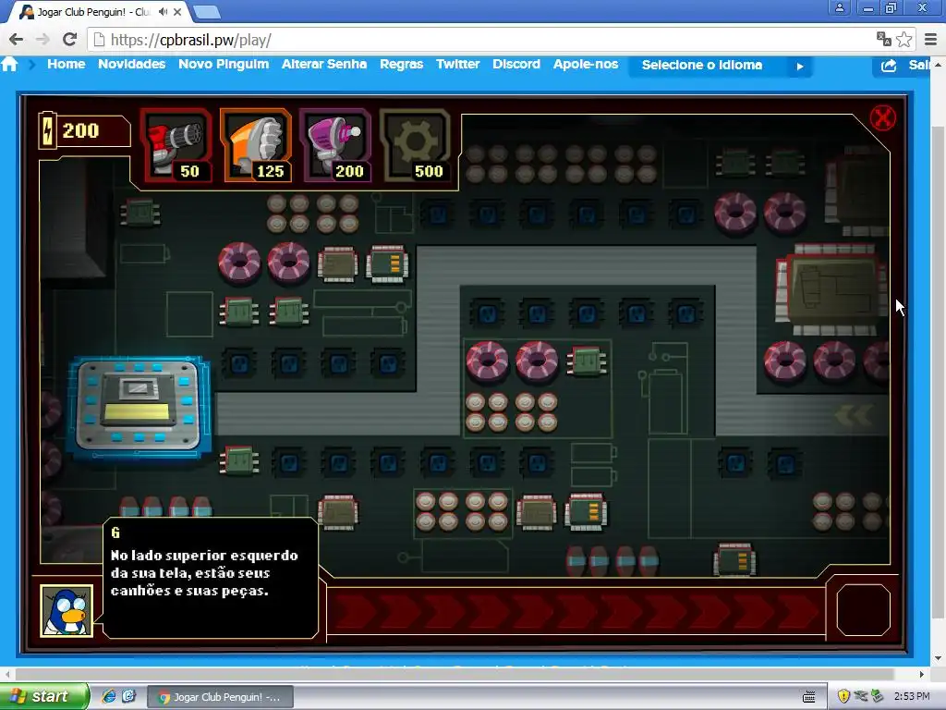Open the Regras page
This screenshot has width=946, height=710.
(x=401, y=64)
